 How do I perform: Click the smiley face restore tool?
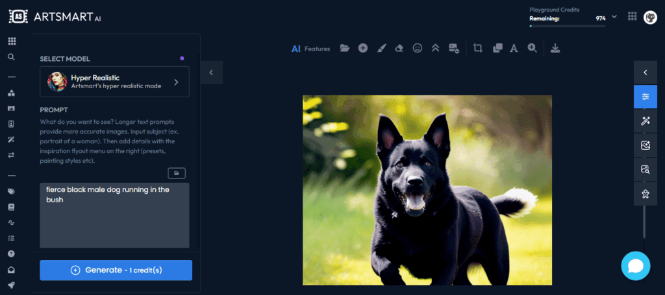tap(418, 48)
